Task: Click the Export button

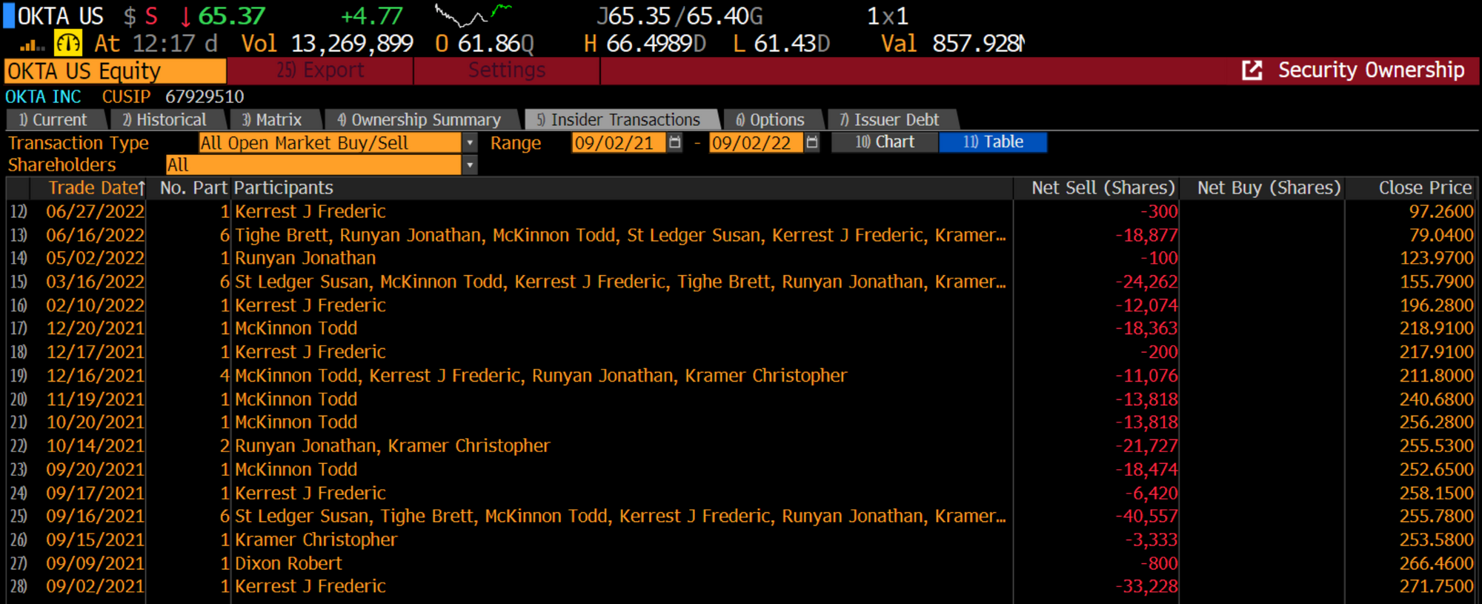Action: [x=320, y=70]
